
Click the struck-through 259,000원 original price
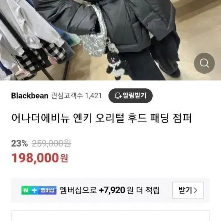tap(51, 144)
